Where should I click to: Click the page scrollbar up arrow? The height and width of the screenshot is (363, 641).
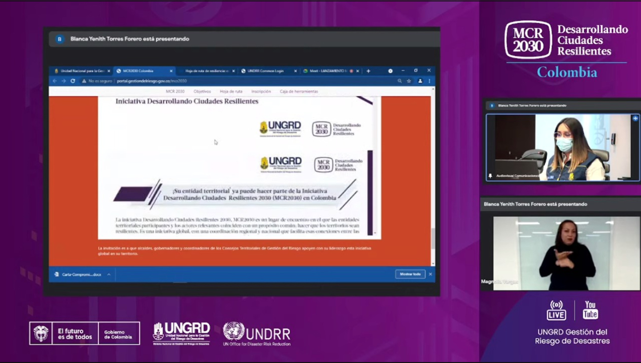pos(433,90)
